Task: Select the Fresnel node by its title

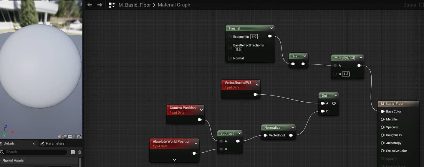Action: click(234, 28)
